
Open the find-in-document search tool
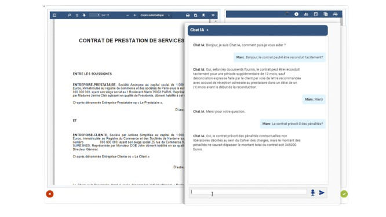(x=69, y=15)
